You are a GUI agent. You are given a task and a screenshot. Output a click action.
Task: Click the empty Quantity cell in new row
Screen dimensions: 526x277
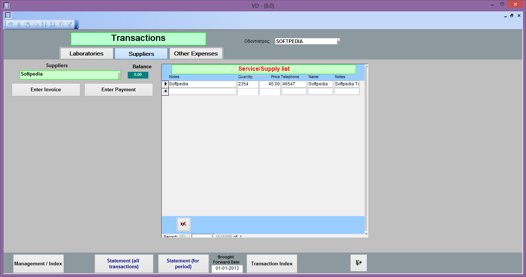248,91
